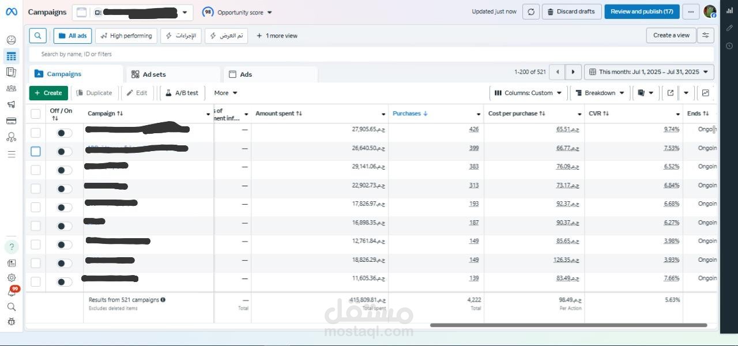Screen dimensions: 738x346
Task: Click the Search by name, ID or filters field
Action: click(x=372, y=54)
